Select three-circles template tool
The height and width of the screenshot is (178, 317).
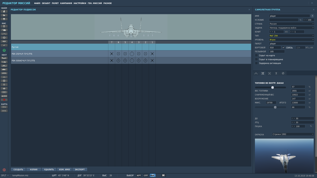click(x=4, y=92)
